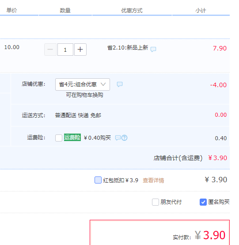Enable the 红包抵扣 ¥3.9 checkbox
This screenshot has height=245, width=239.
(x=98, y=180)
